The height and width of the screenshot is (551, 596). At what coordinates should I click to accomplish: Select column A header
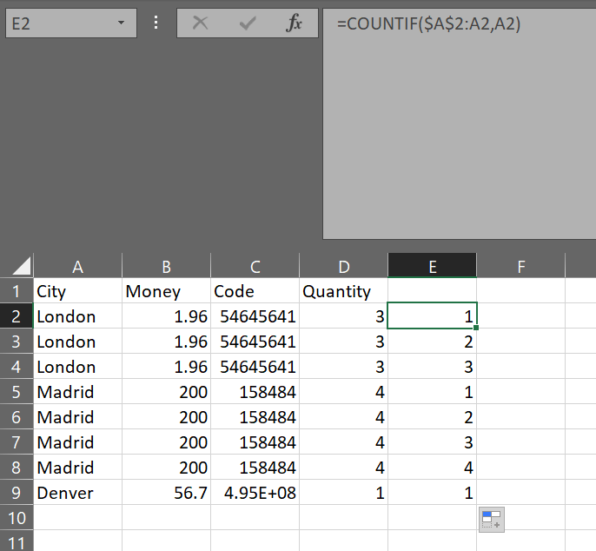(78, 267)
